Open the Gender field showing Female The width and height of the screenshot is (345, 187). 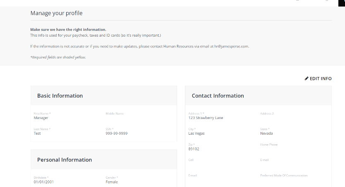[x=112, y=182]
